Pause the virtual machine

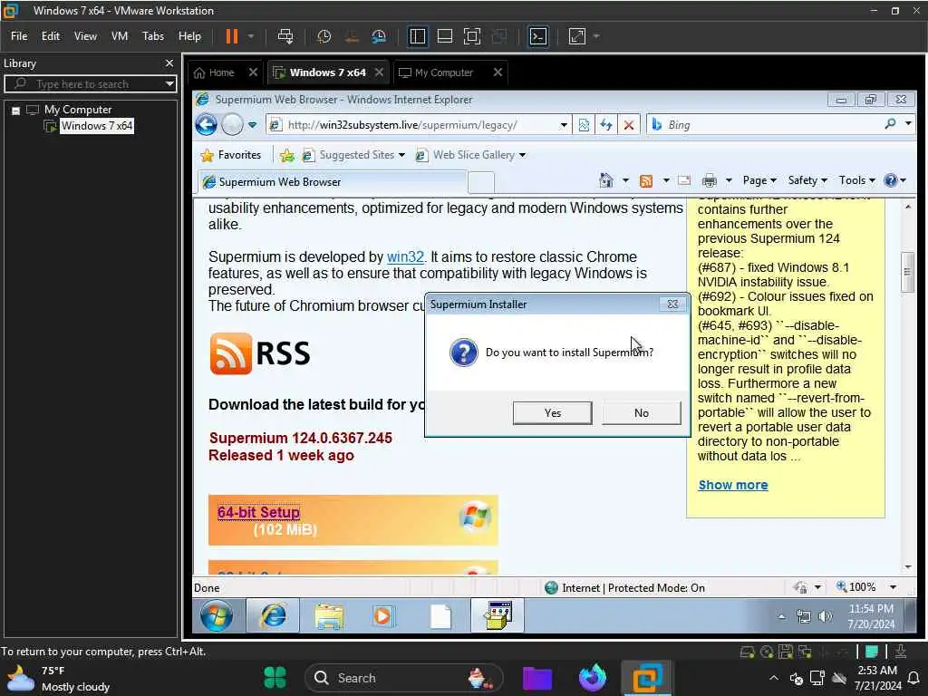tap(231, 36)
